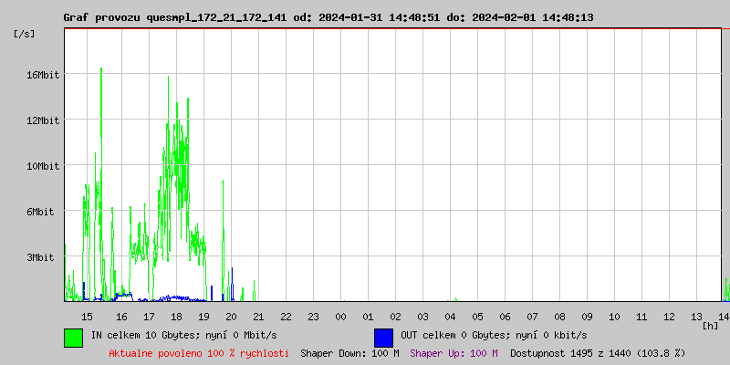Click the '04' hour label on the x-axis
This screenshot has width=730, height=365.
(450, 317)
